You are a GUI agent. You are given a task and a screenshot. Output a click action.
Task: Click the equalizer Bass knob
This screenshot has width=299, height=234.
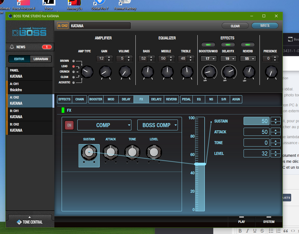coord(147,72)
